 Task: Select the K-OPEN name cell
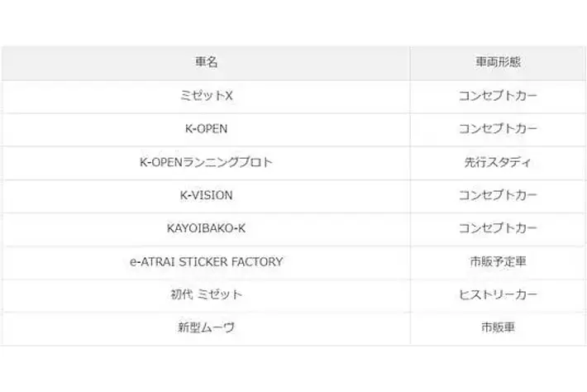206,129
